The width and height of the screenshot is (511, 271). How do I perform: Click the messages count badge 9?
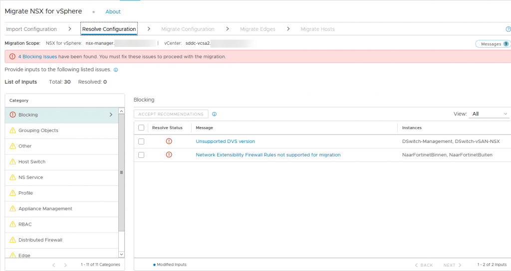(506, 44)
